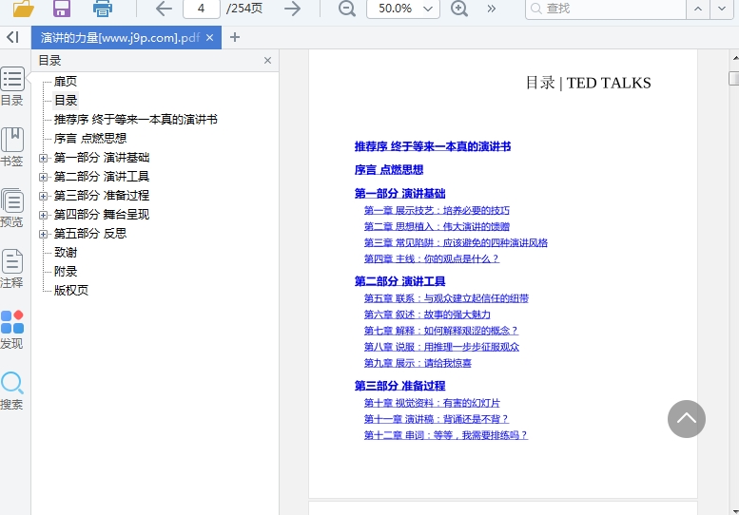Select 扉页 in the outline tree
Screen dimensions: 739x515
66,82
